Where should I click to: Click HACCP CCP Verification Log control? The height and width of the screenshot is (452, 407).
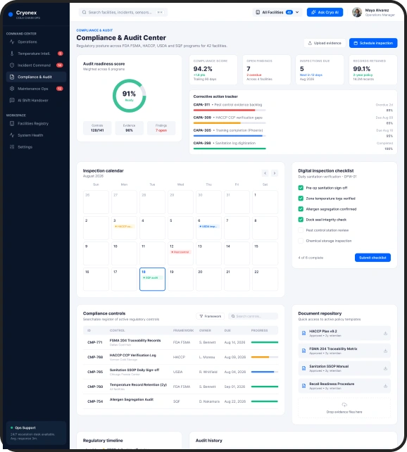[x=132, y=355]
